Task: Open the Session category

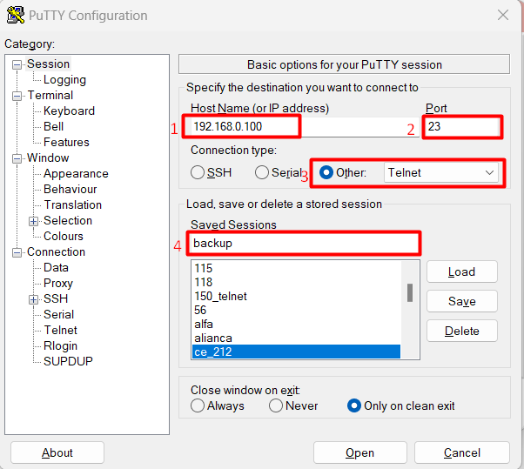Action: click(x=48, y=64)
